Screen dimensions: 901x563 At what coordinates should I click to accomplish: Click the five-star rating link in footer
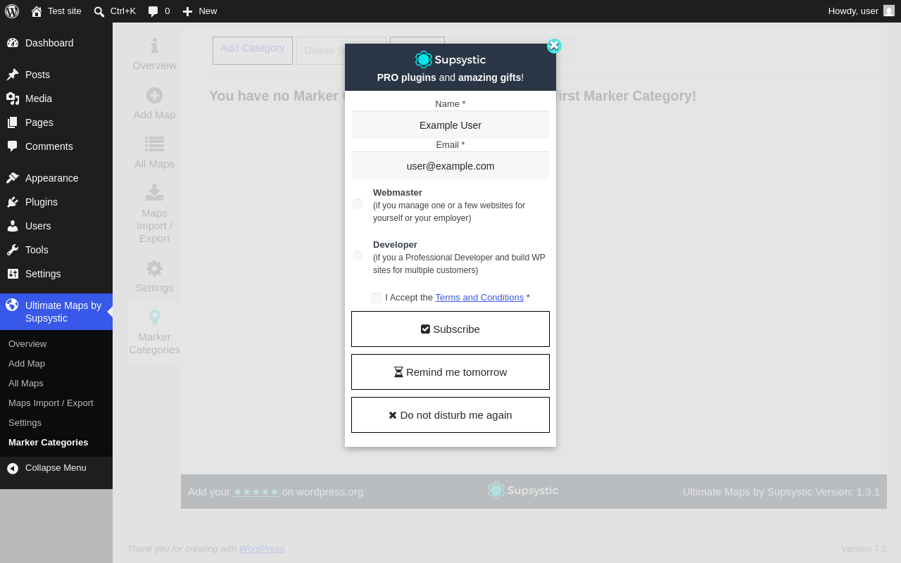[256, 492]
